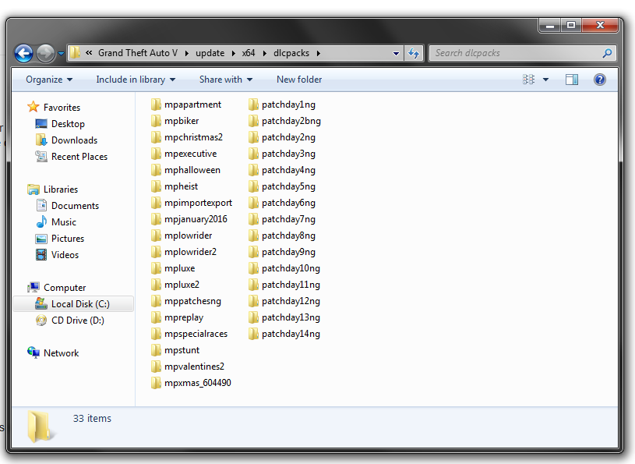Image resolution: width=635 pixels, height=464 pixels.
Task: Show hidden path levels via double chevron
Action: (89, 53)
